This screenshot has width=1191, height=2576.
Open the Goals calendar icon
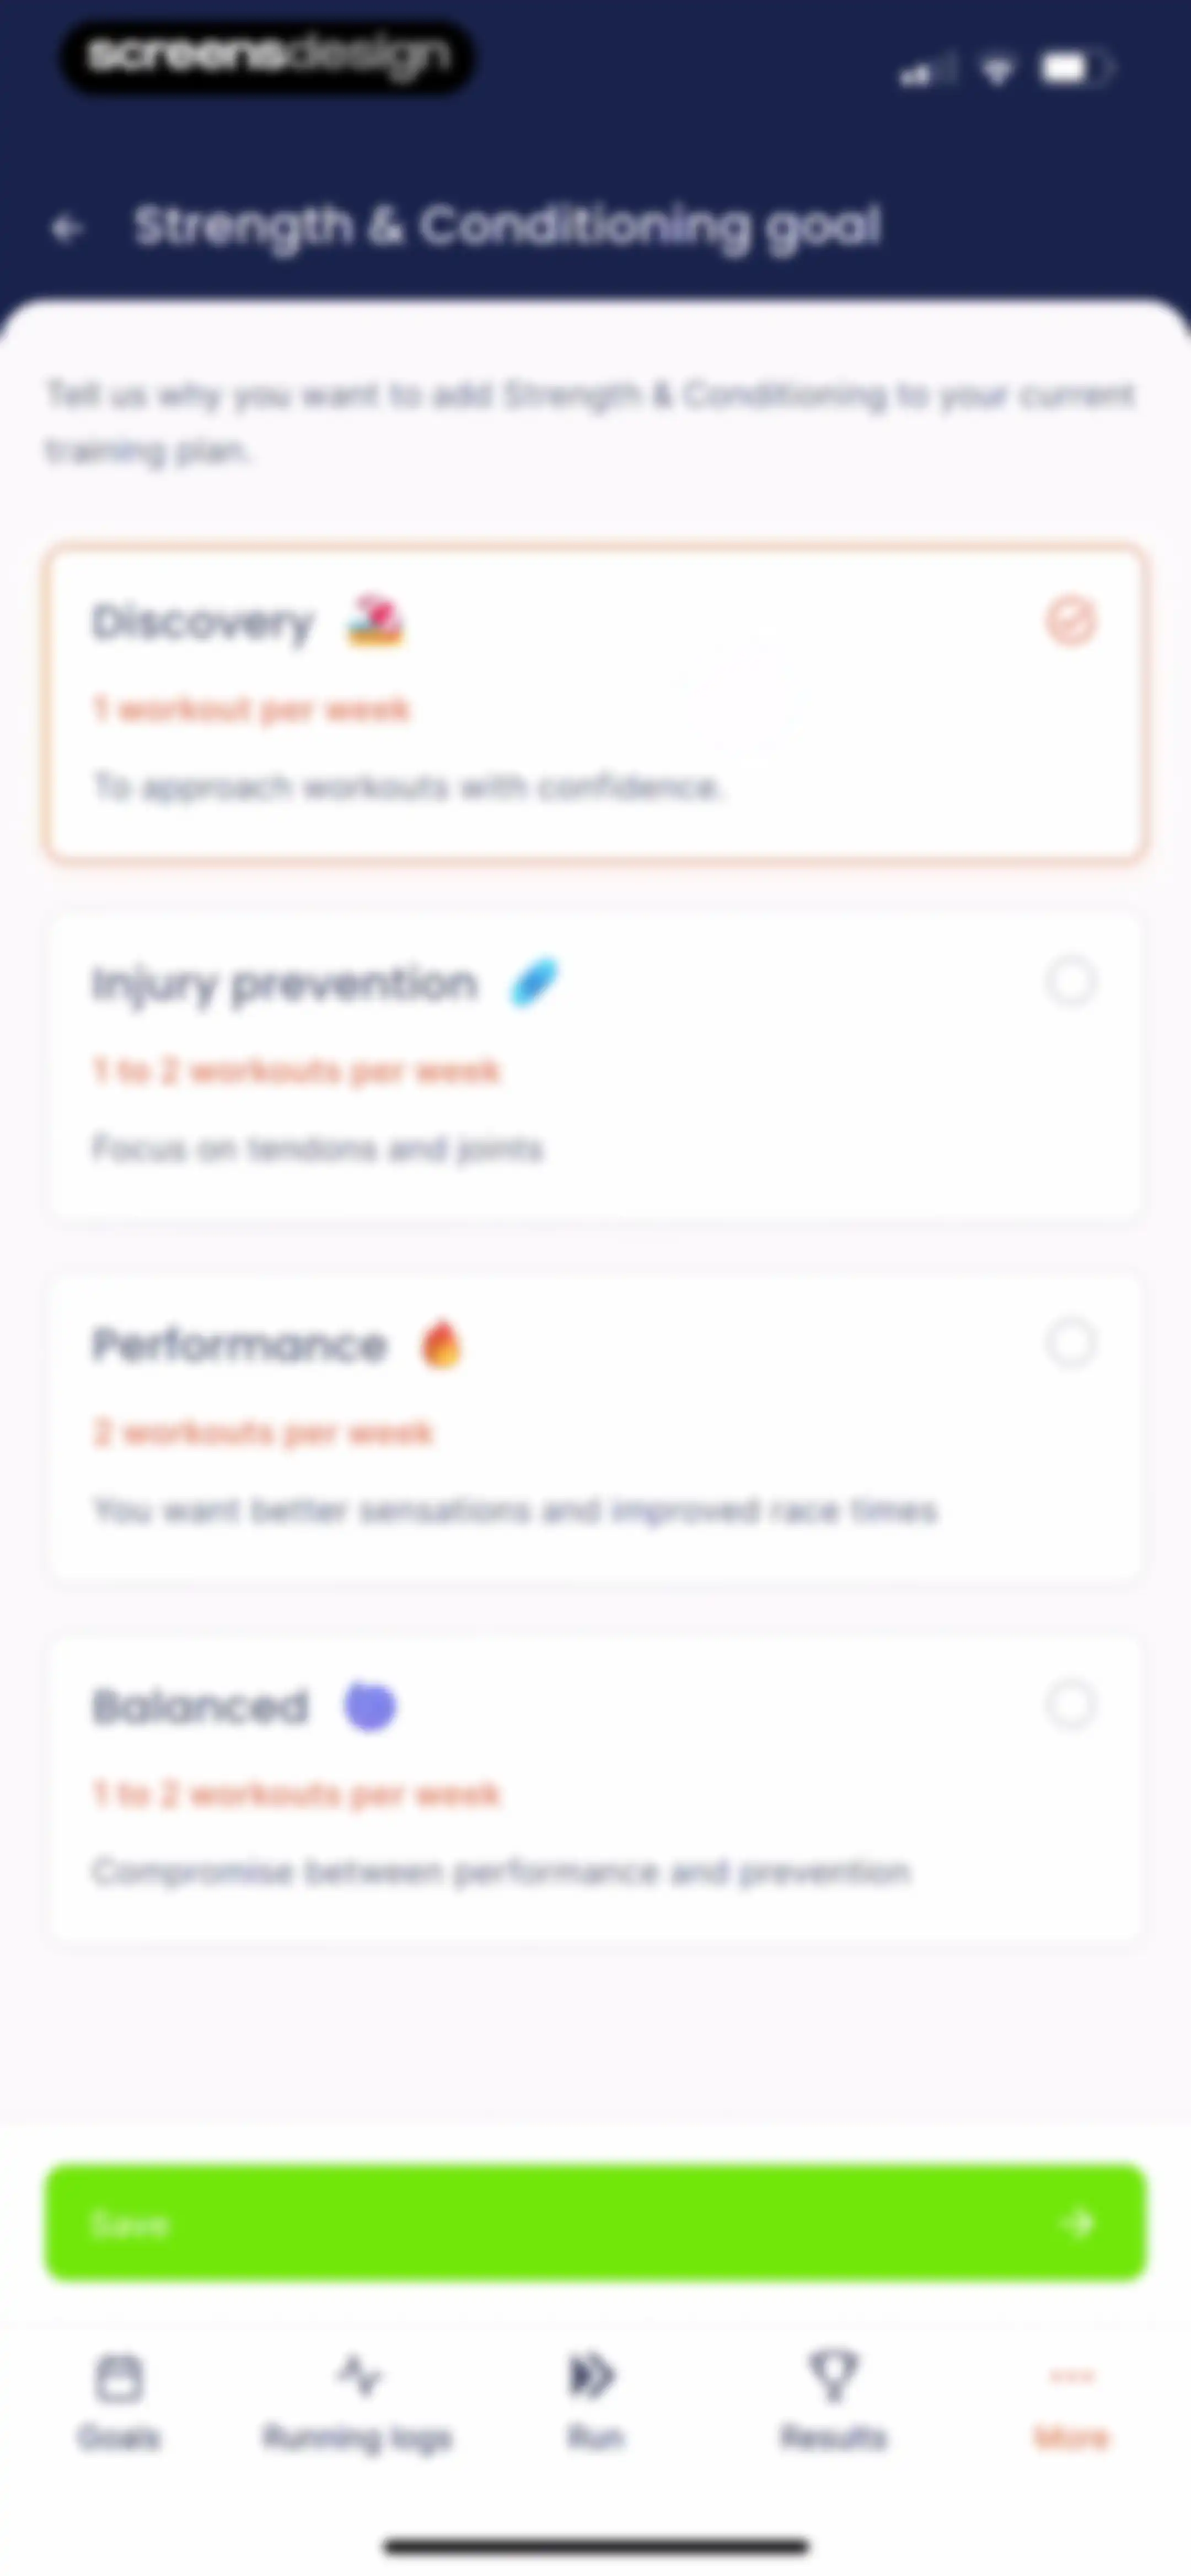pos(119,2378)
